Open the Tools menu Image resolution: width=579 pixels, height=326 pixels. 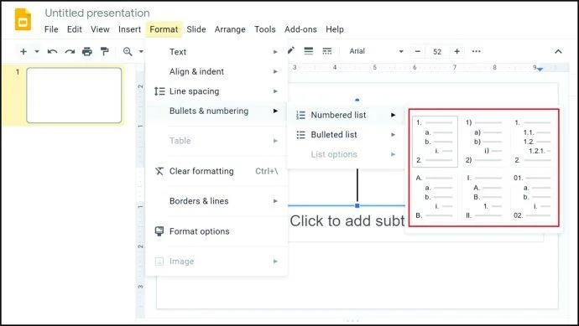tap(265, 29)
